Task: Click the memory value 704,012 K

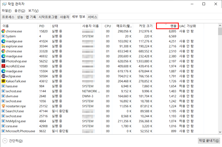Action: [125, 76]
